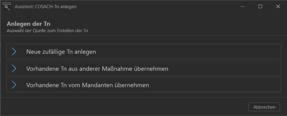Open the take-over from other Maßnahme row

point(144,68)
